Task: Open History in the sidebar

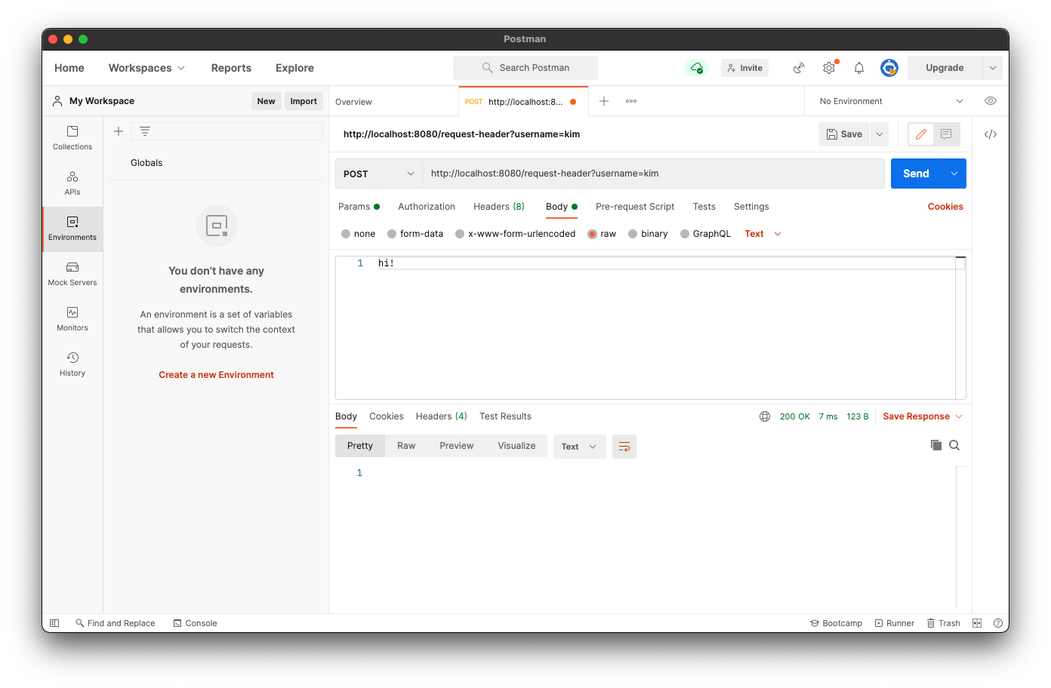Action: [x=72, y=364]
